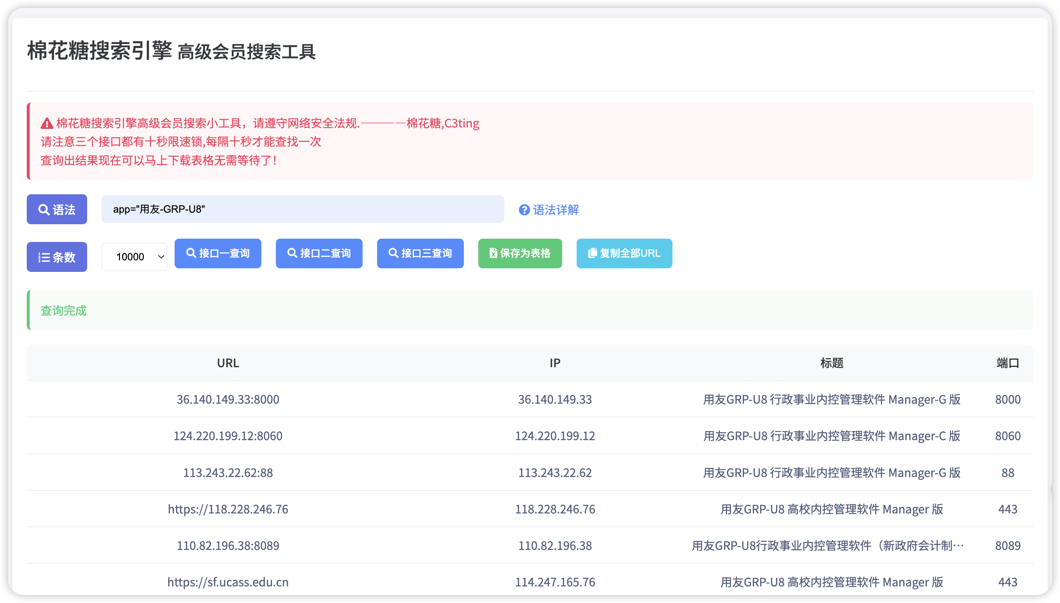Run 接口二查询 search
The image size is (1060, 603).
coord(319,253)
